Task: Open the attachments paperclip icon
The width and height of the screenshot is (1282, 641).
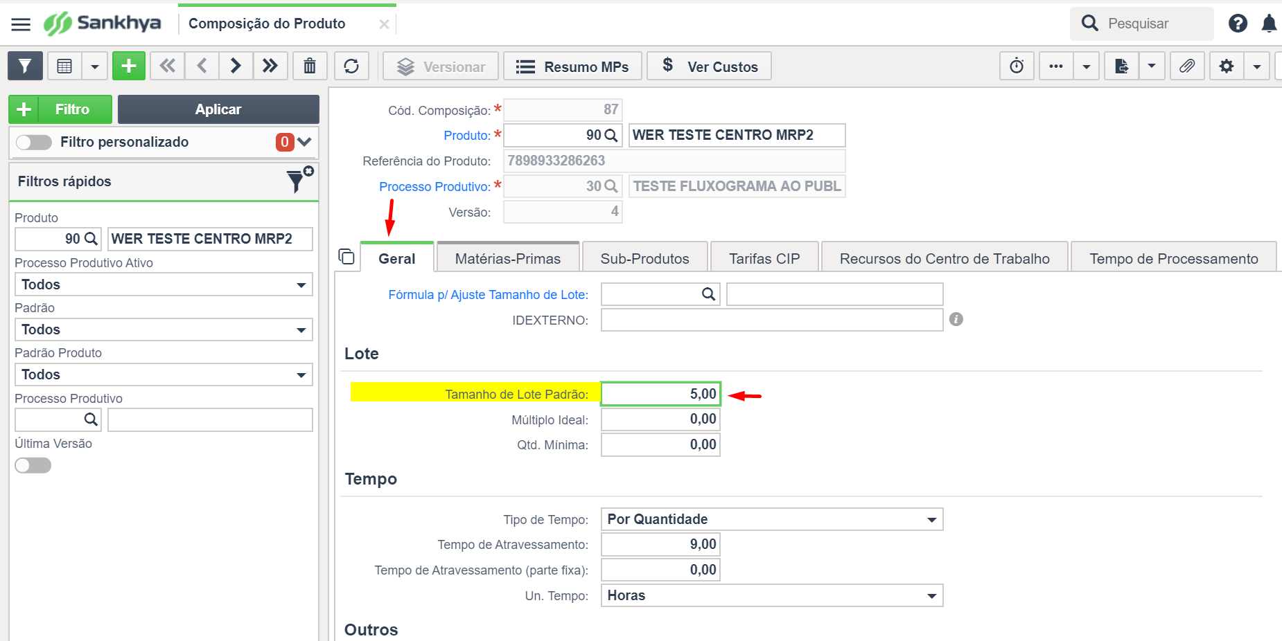Action: [x=1187, y=66]
